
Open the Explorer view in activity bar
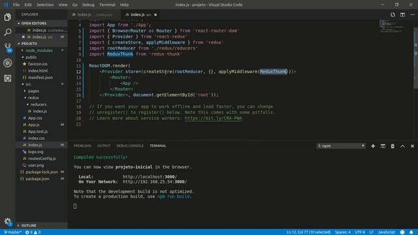[x=7, y=18]
